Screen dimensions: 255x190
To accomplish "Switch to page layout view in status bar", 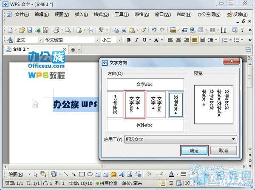I will [x=163, y=183].
